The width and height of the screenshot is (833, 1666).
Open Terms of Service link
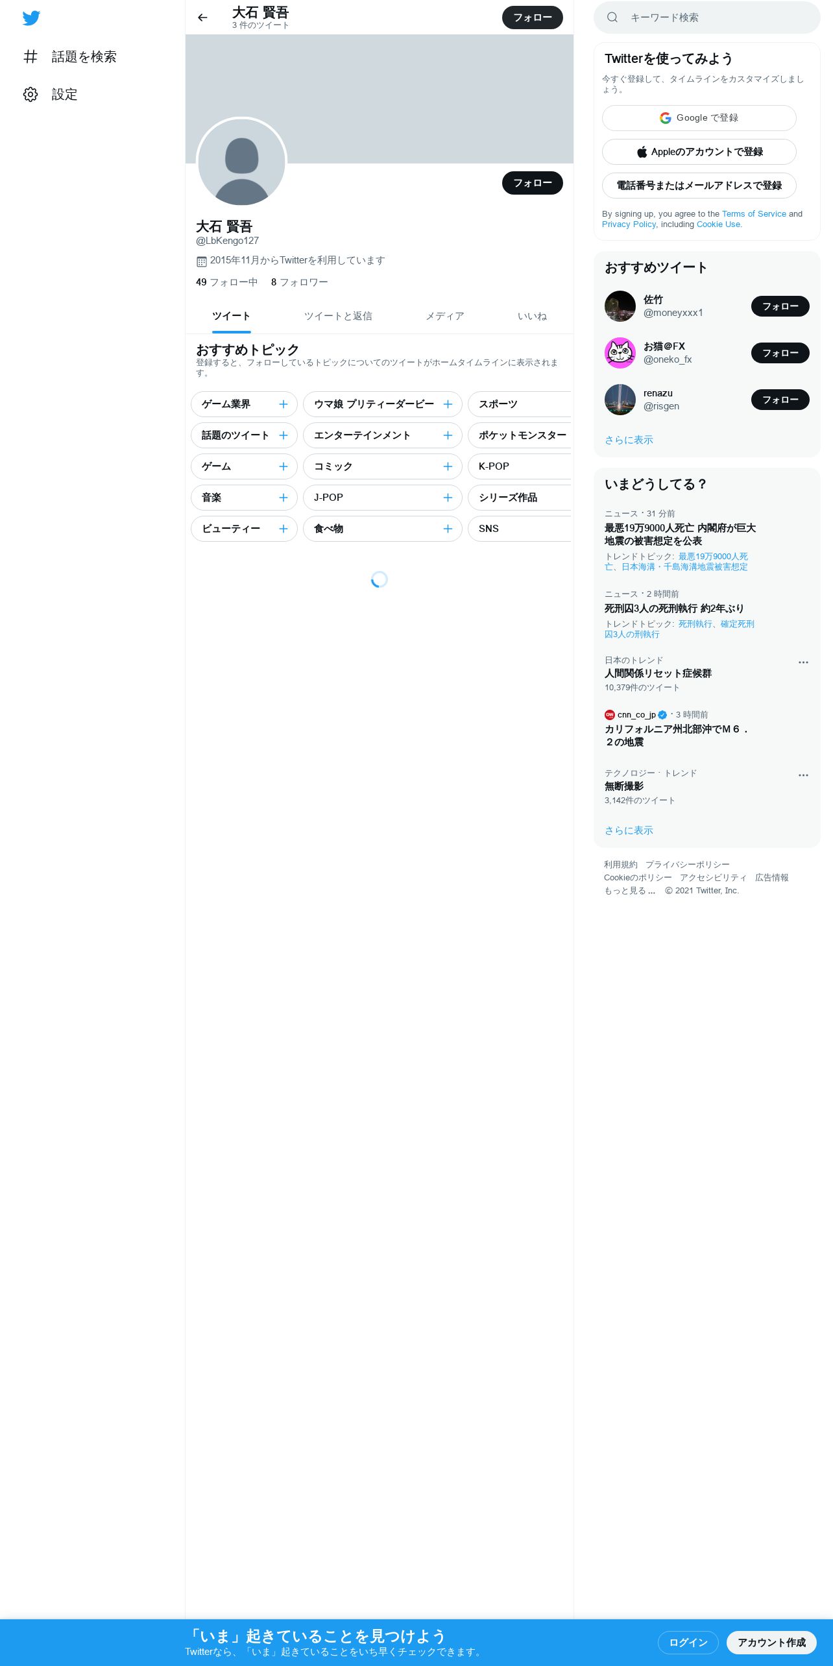tap(754, 214)
